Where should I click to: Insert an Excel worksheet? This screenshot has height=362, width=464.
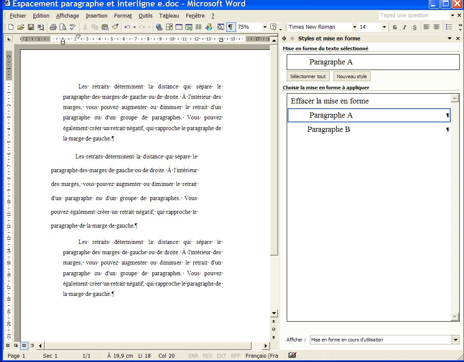click(x=189, y=27)
